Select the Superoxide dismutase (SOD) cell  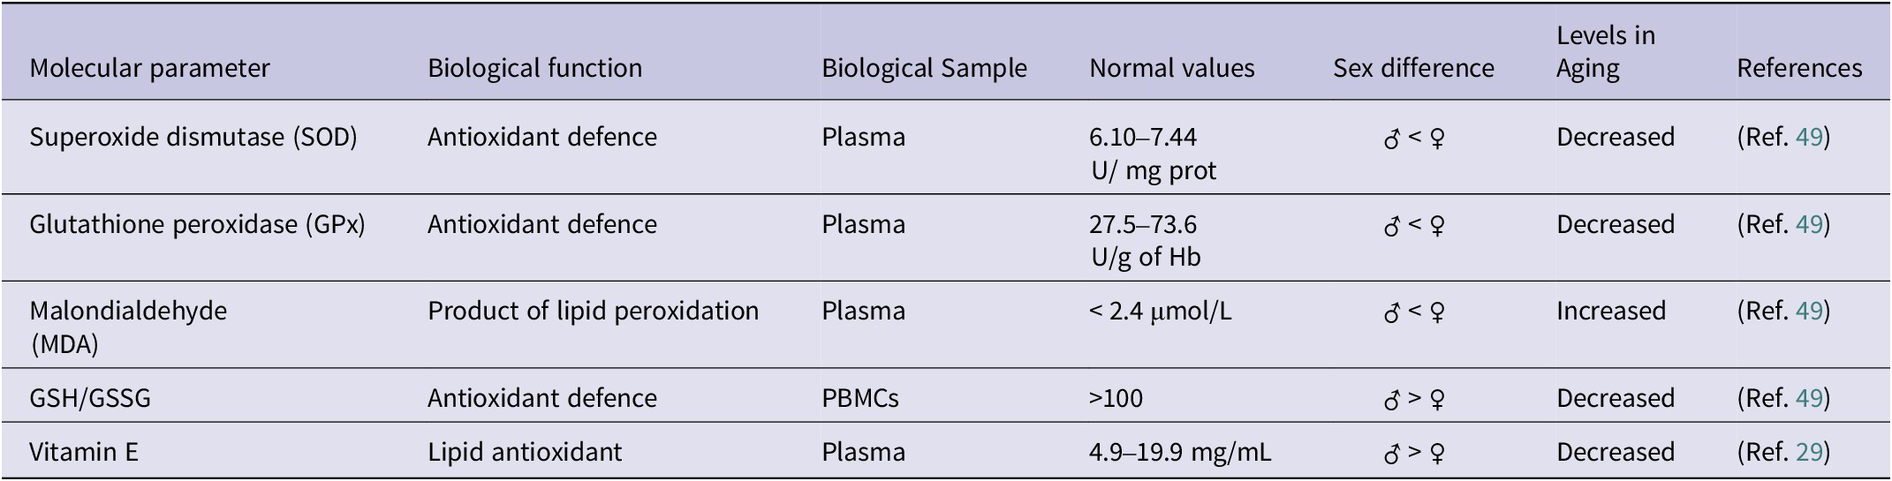click(x=193, y=138)
